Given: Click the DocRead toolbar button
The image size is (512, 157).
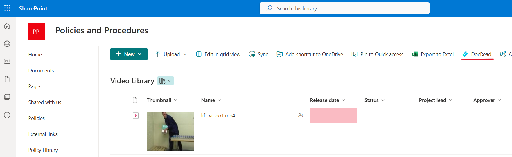Looking at the screenshot, I should [477, 54].
